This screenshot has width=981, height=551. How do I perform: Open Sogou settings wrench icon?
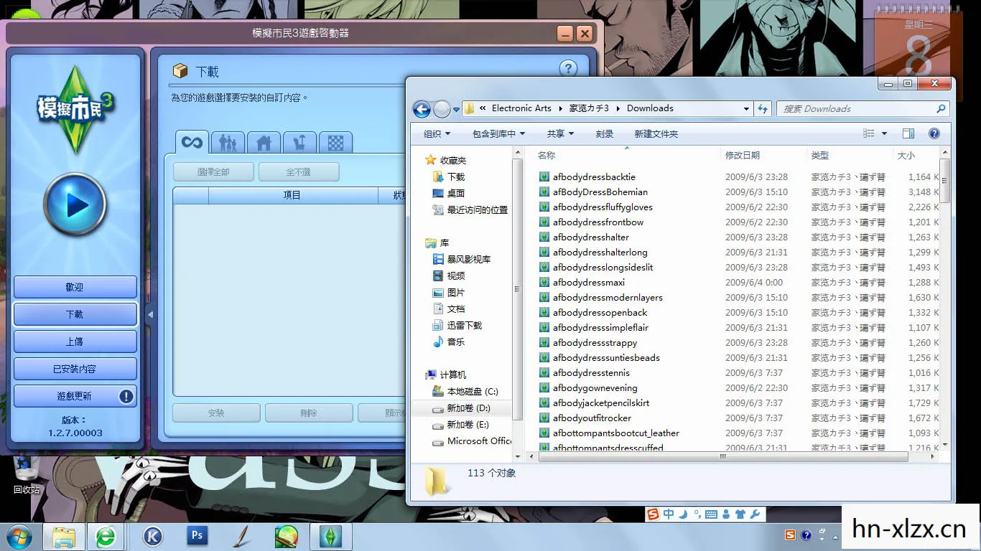755,514
